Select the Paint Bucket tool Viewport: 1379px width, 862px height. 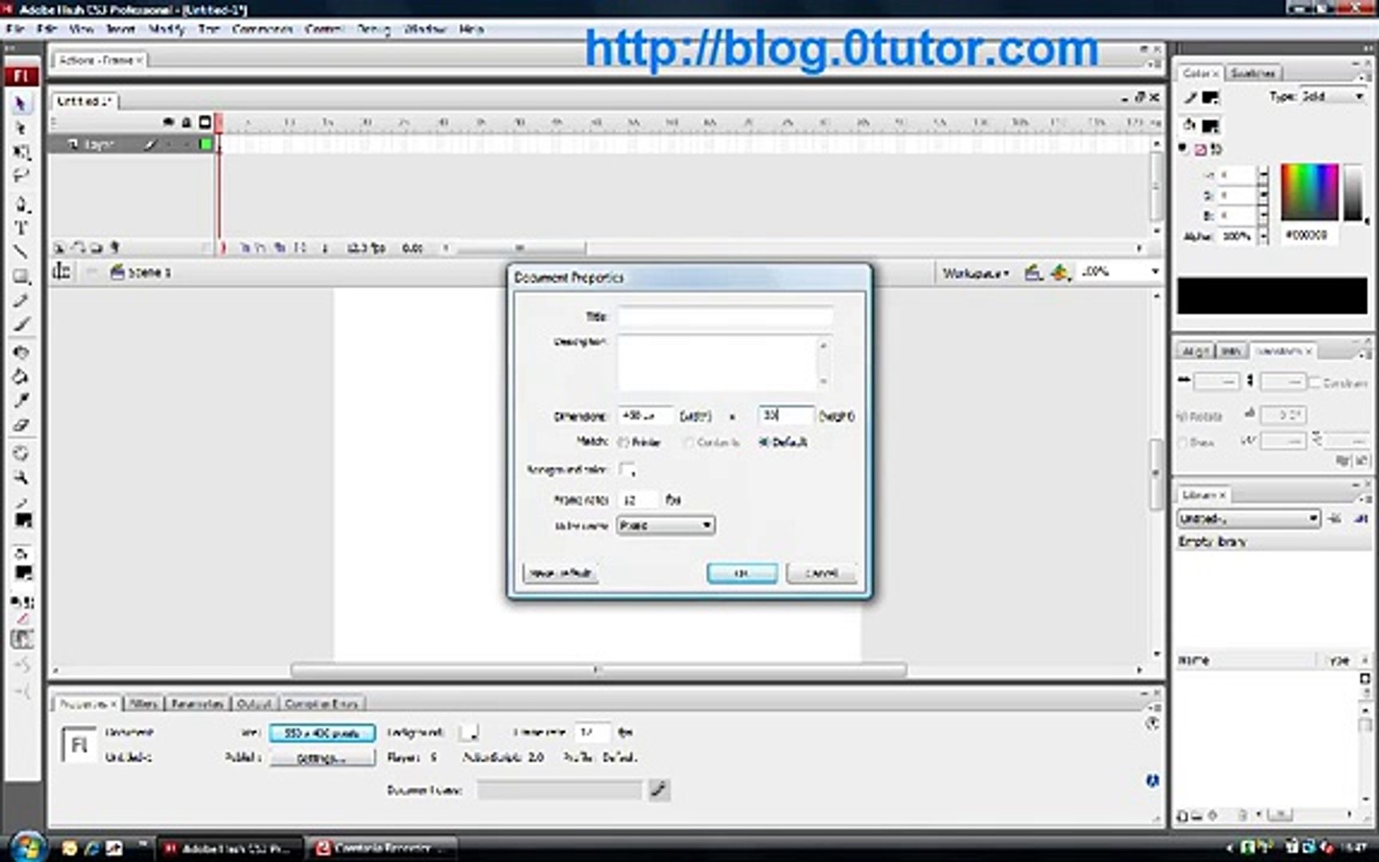click(x=21, y=376)
